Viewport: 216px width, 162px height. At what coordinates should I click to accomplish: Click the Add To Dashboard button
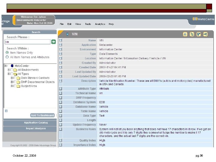42,115
